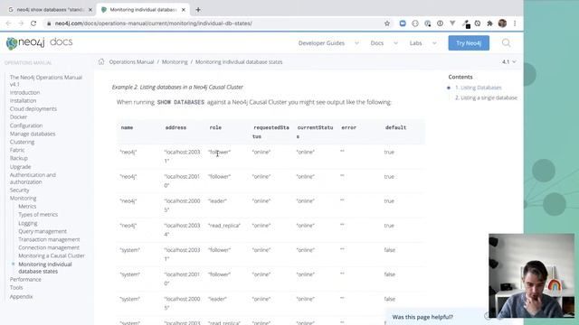Select the Monitoring individual database tab
Viewport: 579px width, 325px height.
[143, 10]
